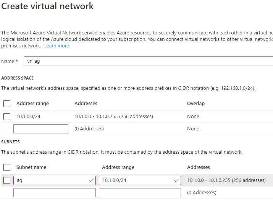
Task: Click the Addresses column header in Subnets table
Action: coord(199,167)
